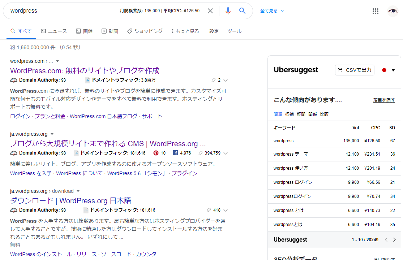Open the WordPress.com 日本語ブログ sitelink
The height and width of the screenshot is (260, 403).
104,116
